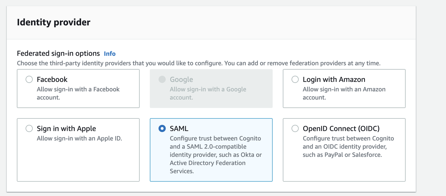This screenshot has width=446, height=196.
Task: Choose the Login with Amazon radio button
Action: [x=295, y=79]
